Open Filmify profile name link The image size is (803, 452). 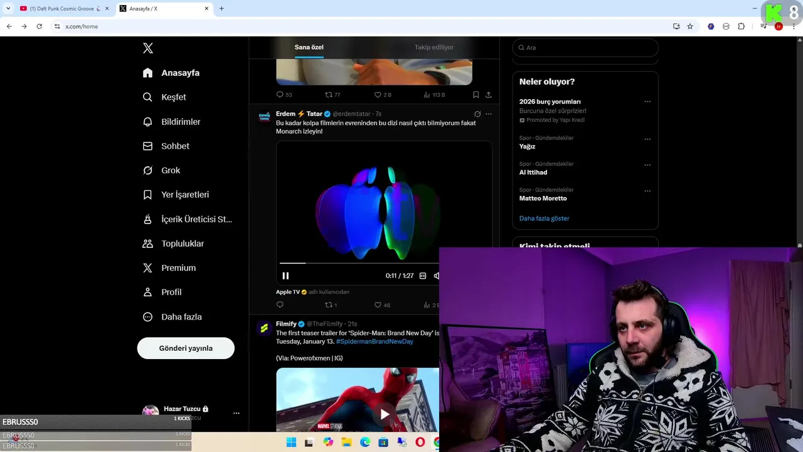pyautogui.click(x=285, y=324)
